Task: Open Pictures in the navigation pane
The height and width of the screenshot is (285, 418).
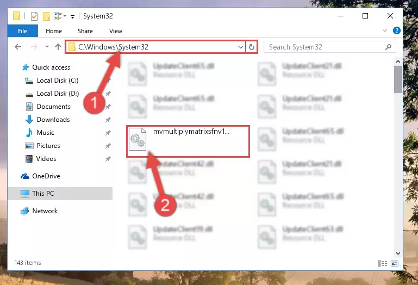Action: click(x=48, y=146)
